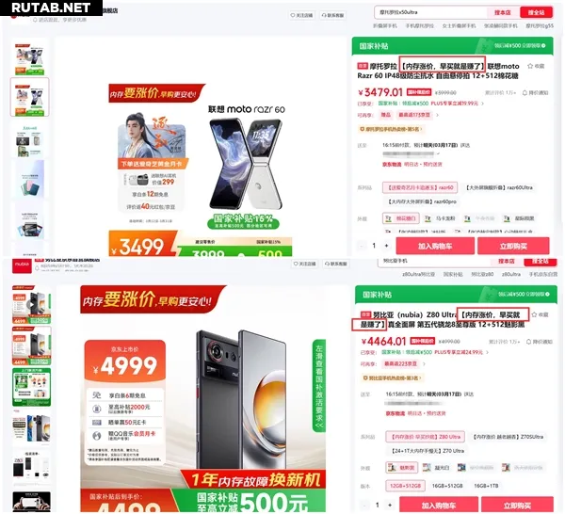565x514 pixels.
Task: Expand the PLUS专享立减19.99元 discount arrow
Action: pyautogui.click(x=483, y=104)
